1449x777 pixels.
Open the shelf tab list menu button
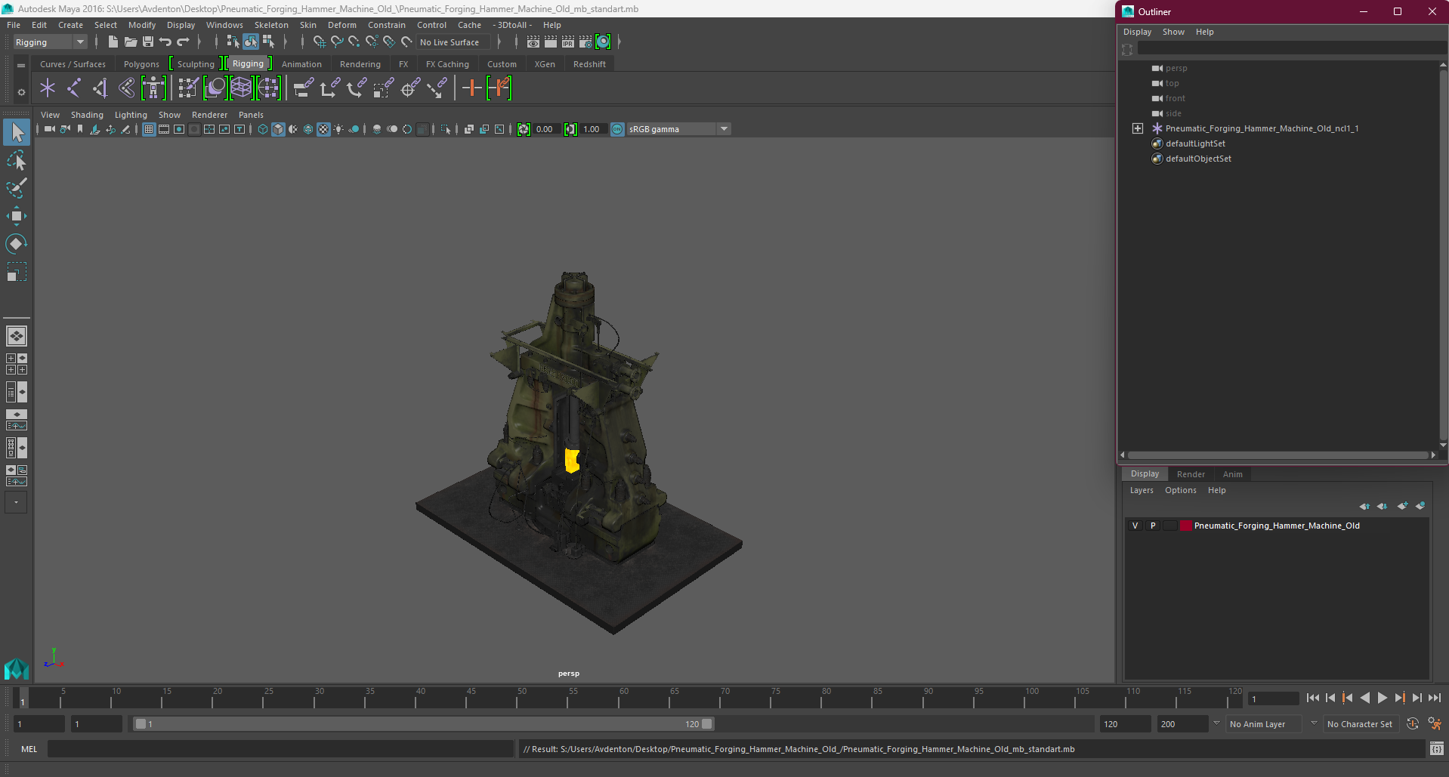[21, 65]
